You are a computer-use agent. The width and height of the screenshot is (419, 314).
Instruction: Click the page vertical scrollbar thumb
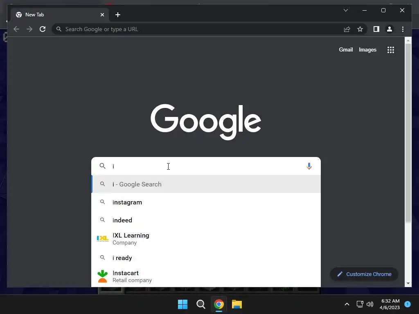coord(408,133)
